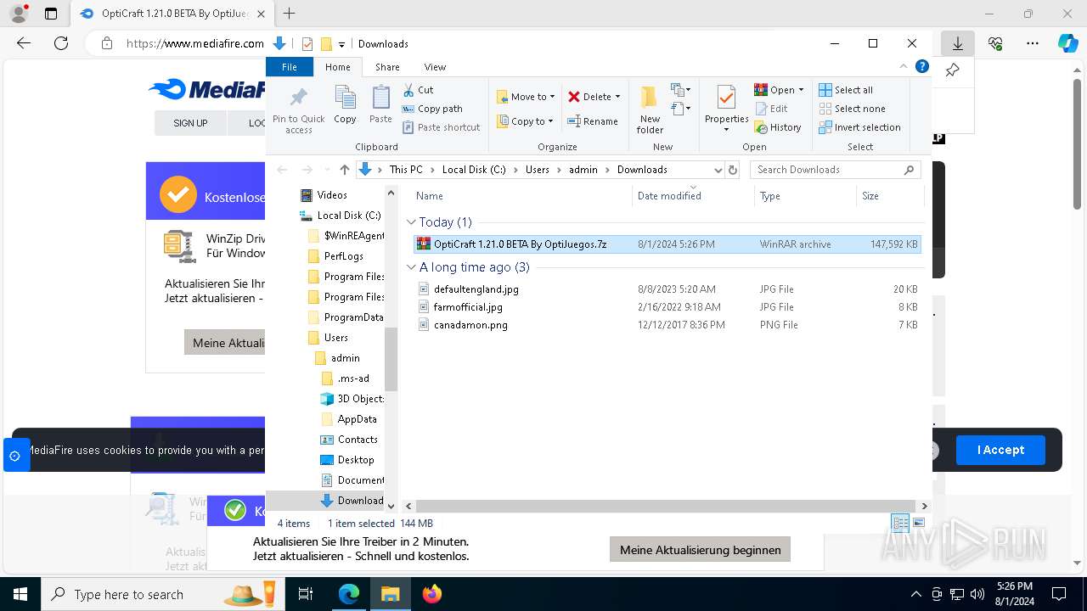
Task: Click the taskbar search box
Action: tap(163, 594)
